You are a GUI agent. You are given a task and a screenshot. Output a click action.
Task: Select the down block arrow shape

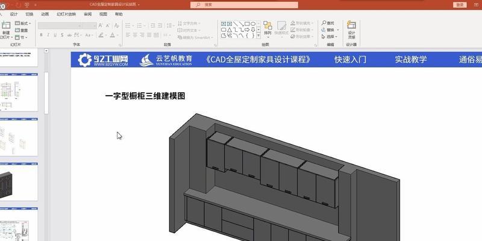click(253, 30)
